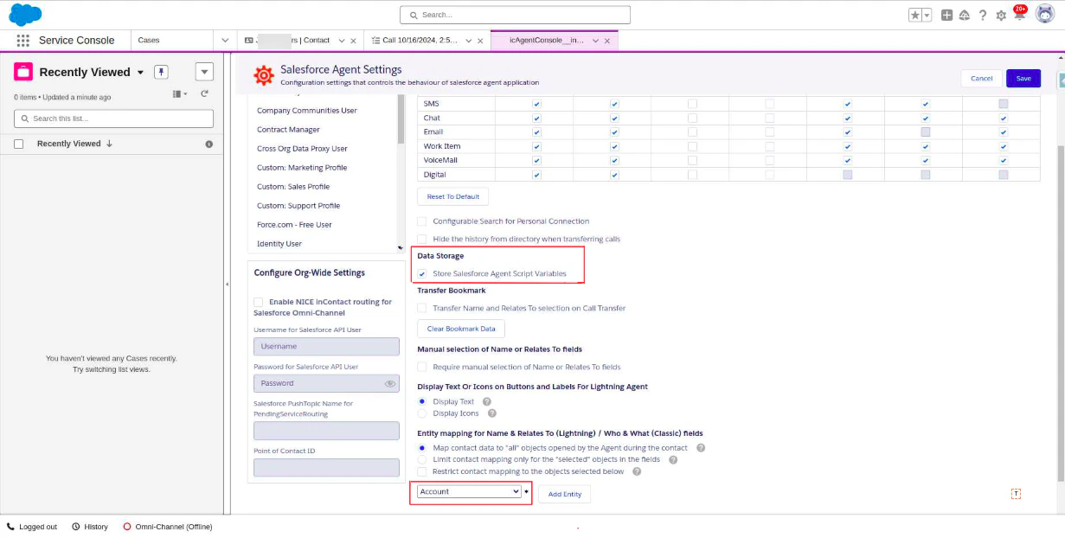Open the Account entity dropdown
1065x538 pixels.
470,490
